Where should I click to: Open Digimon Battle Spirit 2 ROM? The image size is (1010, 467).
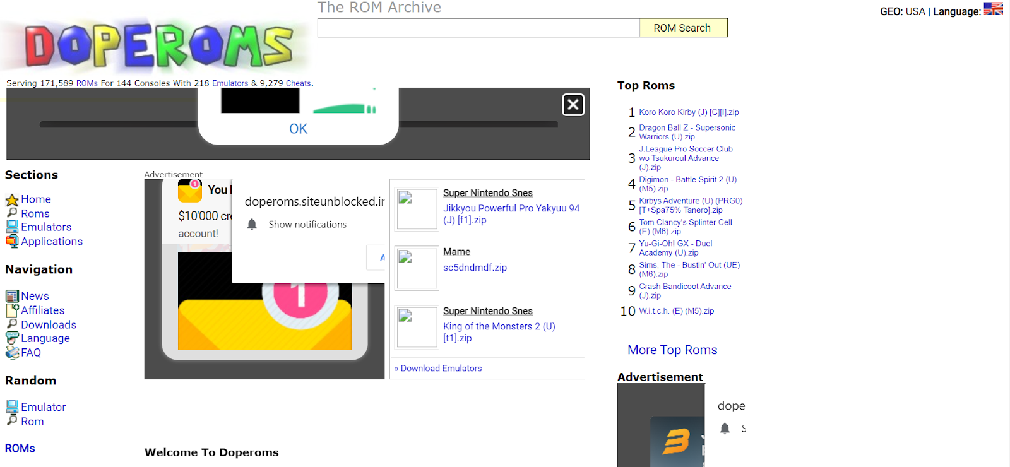coord(687,184)
